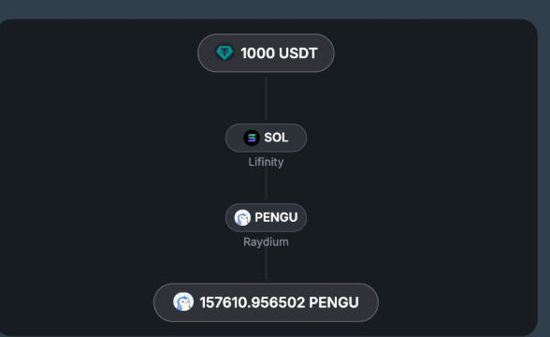Click the slate background above the card
This screenshot has height=337, width=550.
275,8
